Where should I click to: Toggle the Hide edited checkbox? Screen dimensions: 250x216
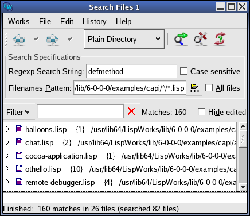[201, 112]
